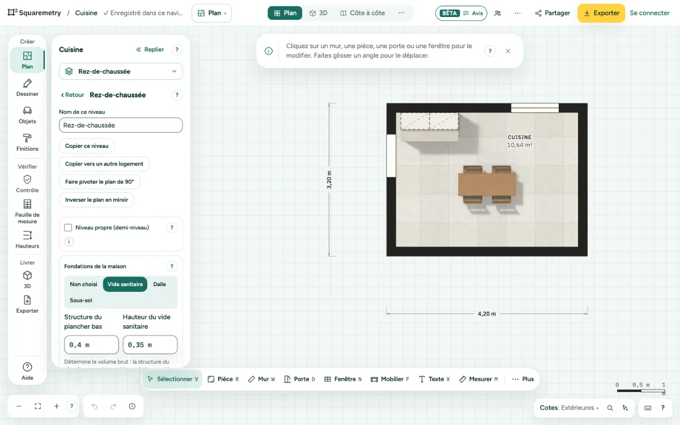Zoom in with the plus icon

point(57,406)
